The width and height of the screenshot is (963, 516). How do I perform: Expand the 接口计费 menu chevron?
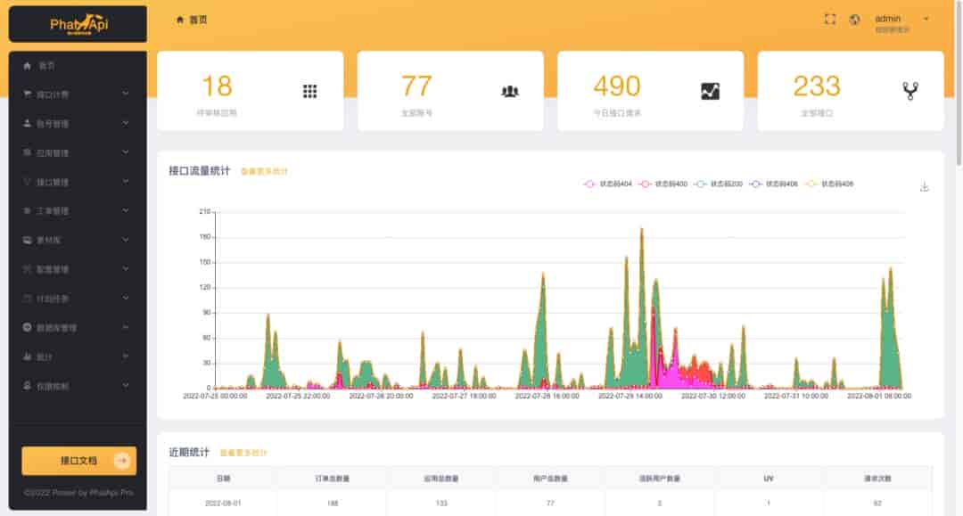126,94
